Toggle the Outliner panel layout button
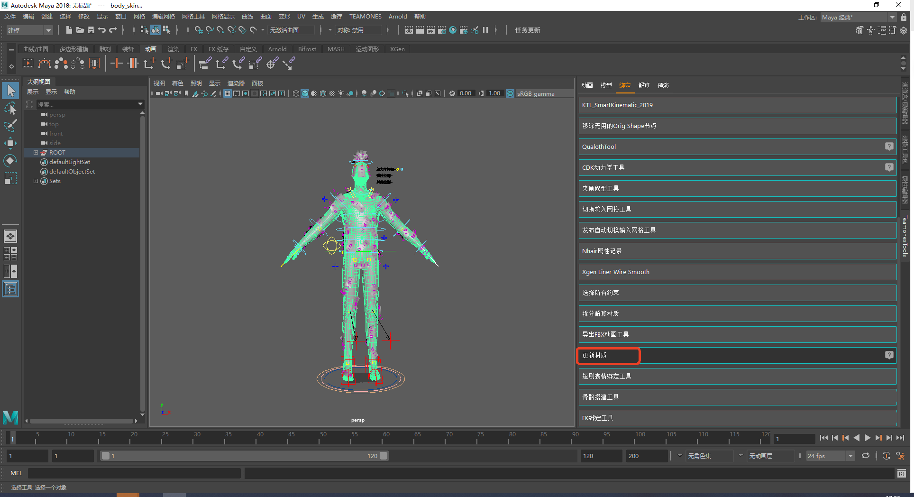Viewport: 914px width, 497px height. pyautogui.click(x=10, y=289)
